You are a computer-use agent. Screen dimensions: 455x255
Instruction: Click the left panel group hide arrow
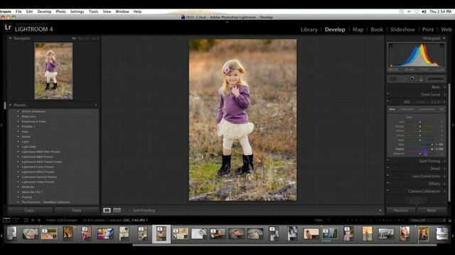[1, 125]
